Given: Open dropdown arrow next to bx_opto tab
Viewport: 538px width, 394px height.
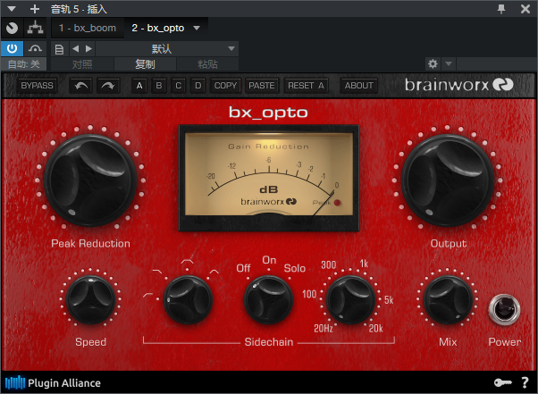Looking at the screenshot, I should pos(197,29).
